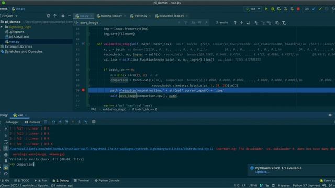
Task: Hide the Project tool window
Action: pyautogui.click(x=69, y=16)
